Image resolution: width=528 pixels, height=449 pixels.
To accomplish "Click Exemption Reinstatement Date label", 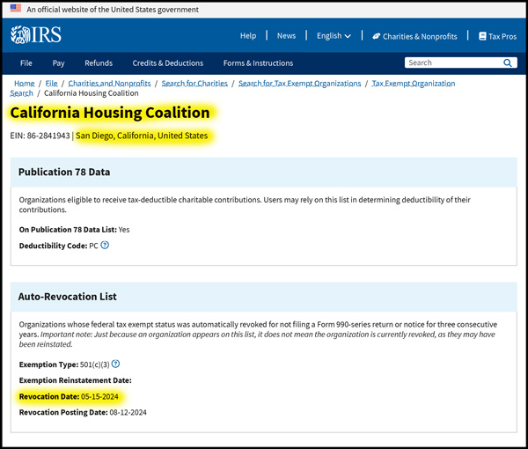I will [76, 380].
